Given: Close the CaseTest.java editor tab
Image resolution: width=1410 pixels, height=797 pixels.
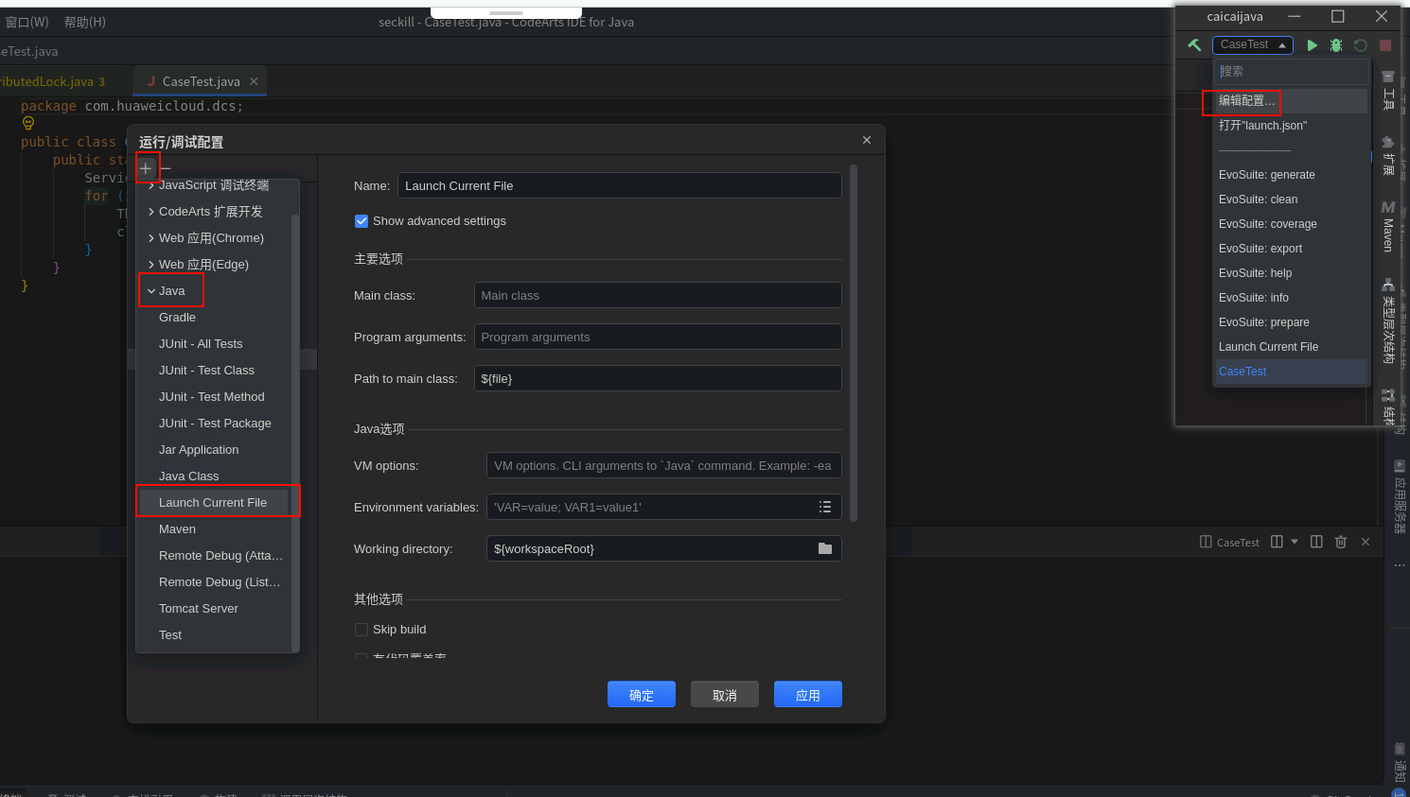Looking at the screenshot, I should (254, 81).
